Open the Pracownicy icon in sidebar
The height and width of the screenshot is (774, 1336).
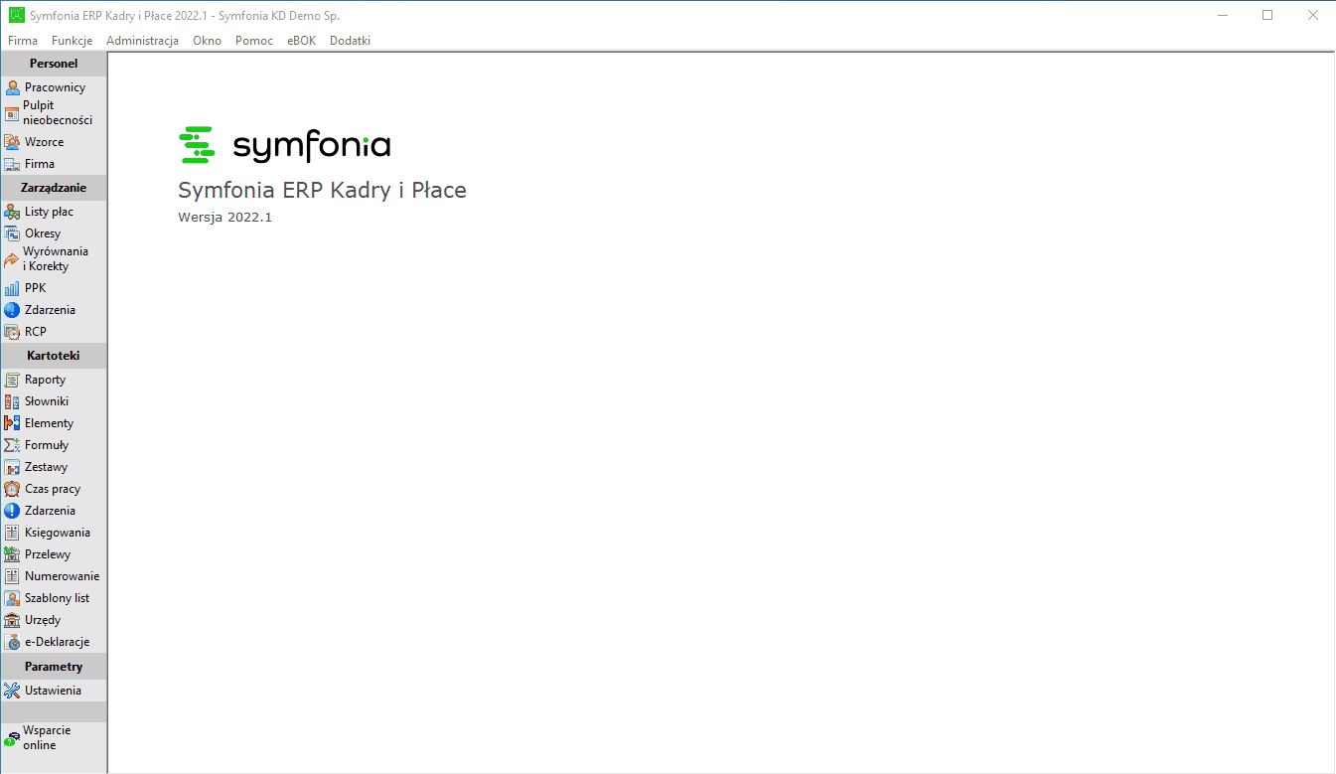(12, 87)
